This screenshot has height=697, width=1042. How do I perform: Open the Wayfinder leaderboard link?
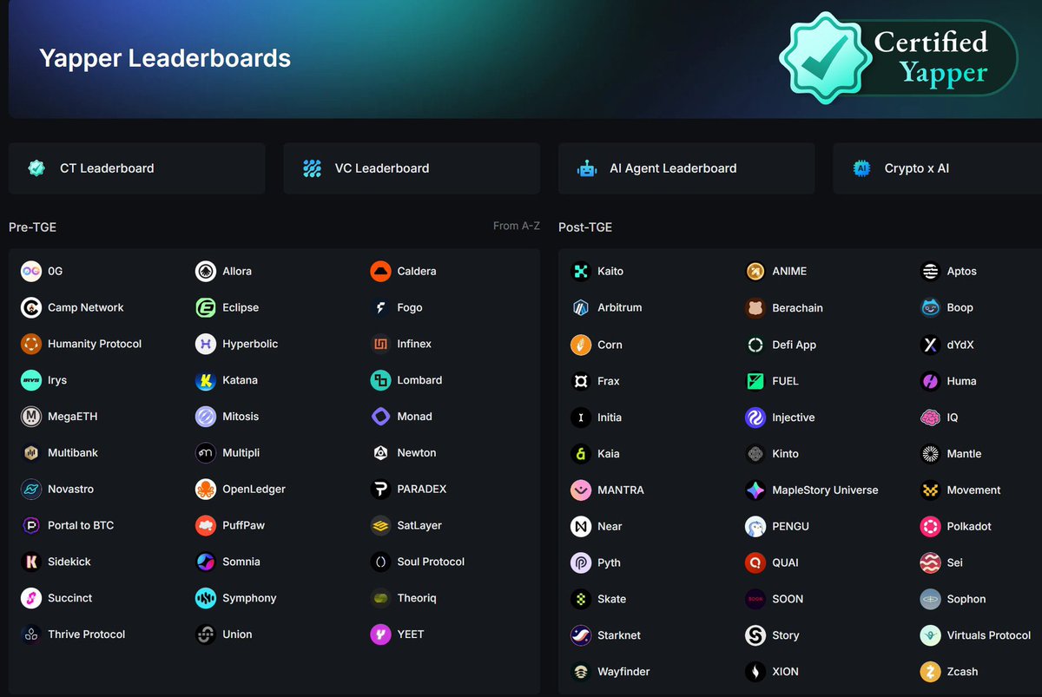(x=610, y=672)
